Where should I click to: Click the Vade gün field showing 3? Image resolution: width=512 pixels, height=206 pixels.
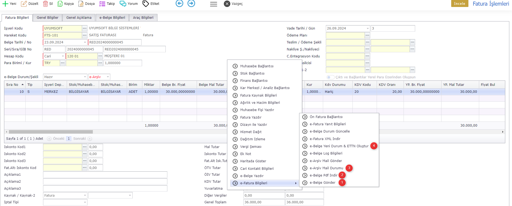(x=393, y=28)
